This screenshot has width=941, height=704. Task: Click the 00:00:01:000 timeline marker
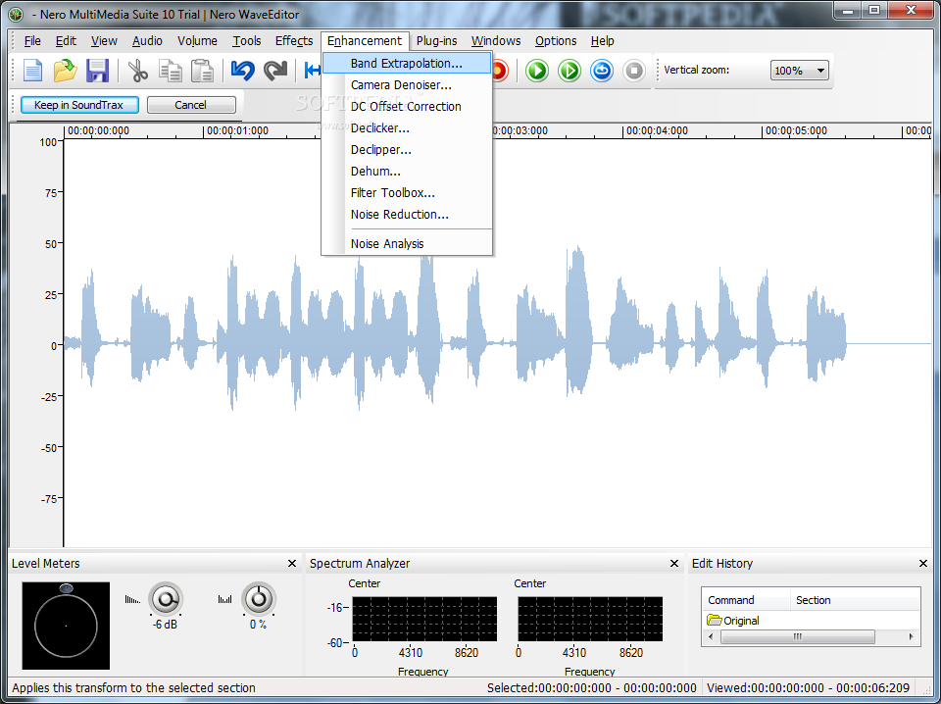coord(238,130)
